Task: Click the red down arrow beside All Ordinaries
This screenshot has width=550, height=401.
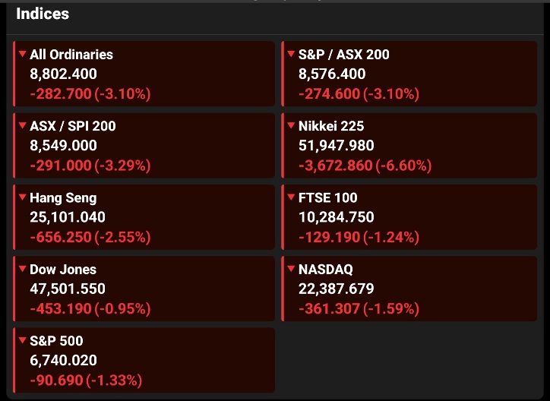Action: (x=22, y=55)
